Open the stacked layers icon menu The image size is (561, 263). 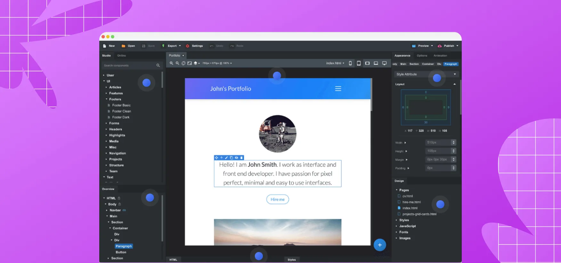pyautogui.click(x=196, y=63)
